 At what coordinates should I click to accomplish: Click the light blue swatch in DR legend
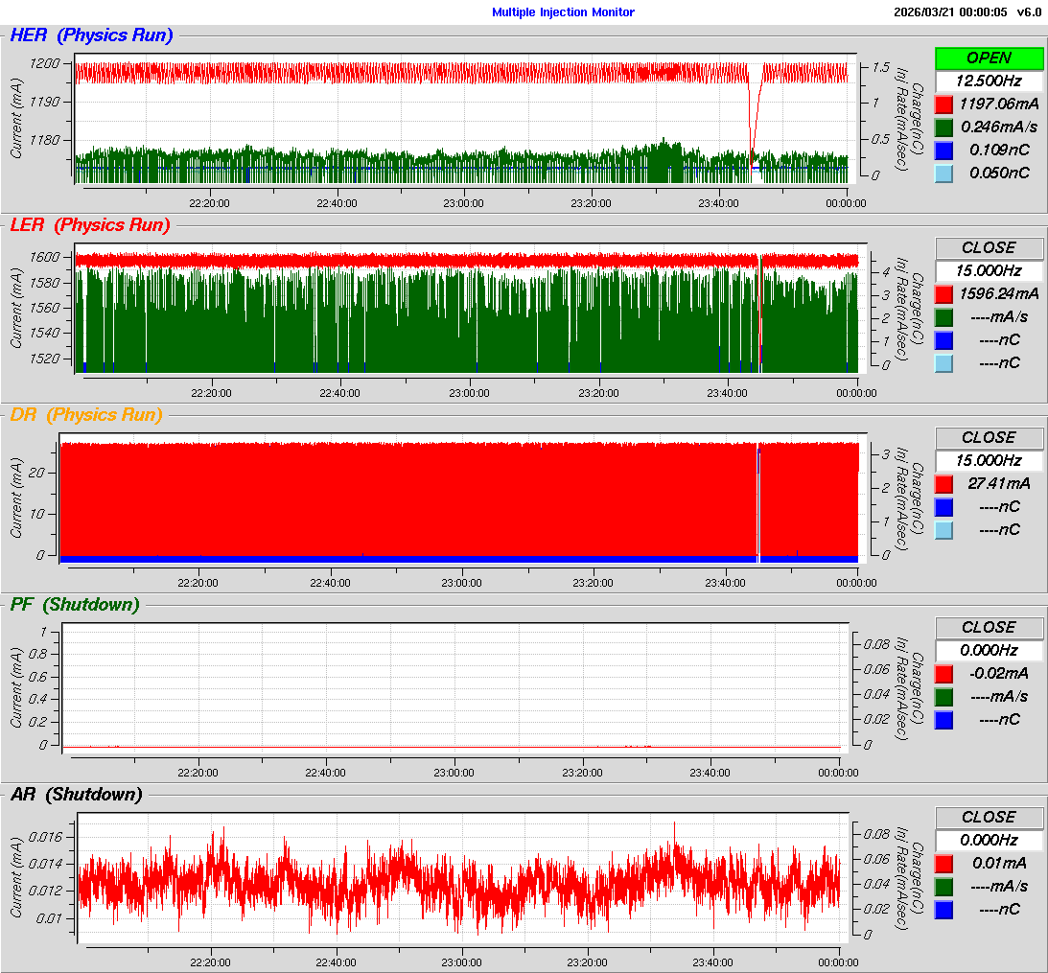pyautogui.click(x=944, y=529)
